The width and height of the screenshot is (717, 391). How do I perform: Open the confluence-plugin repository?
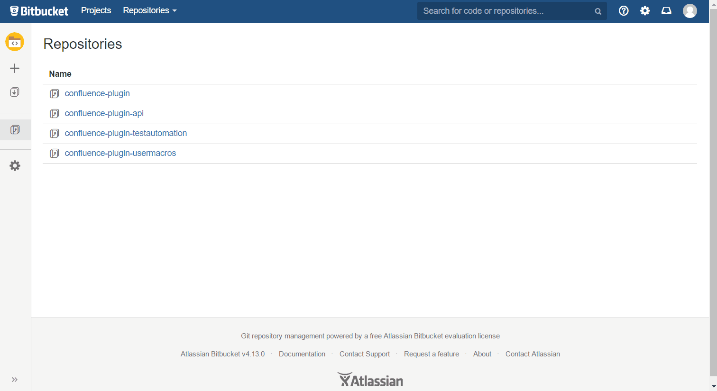(97, 93)
